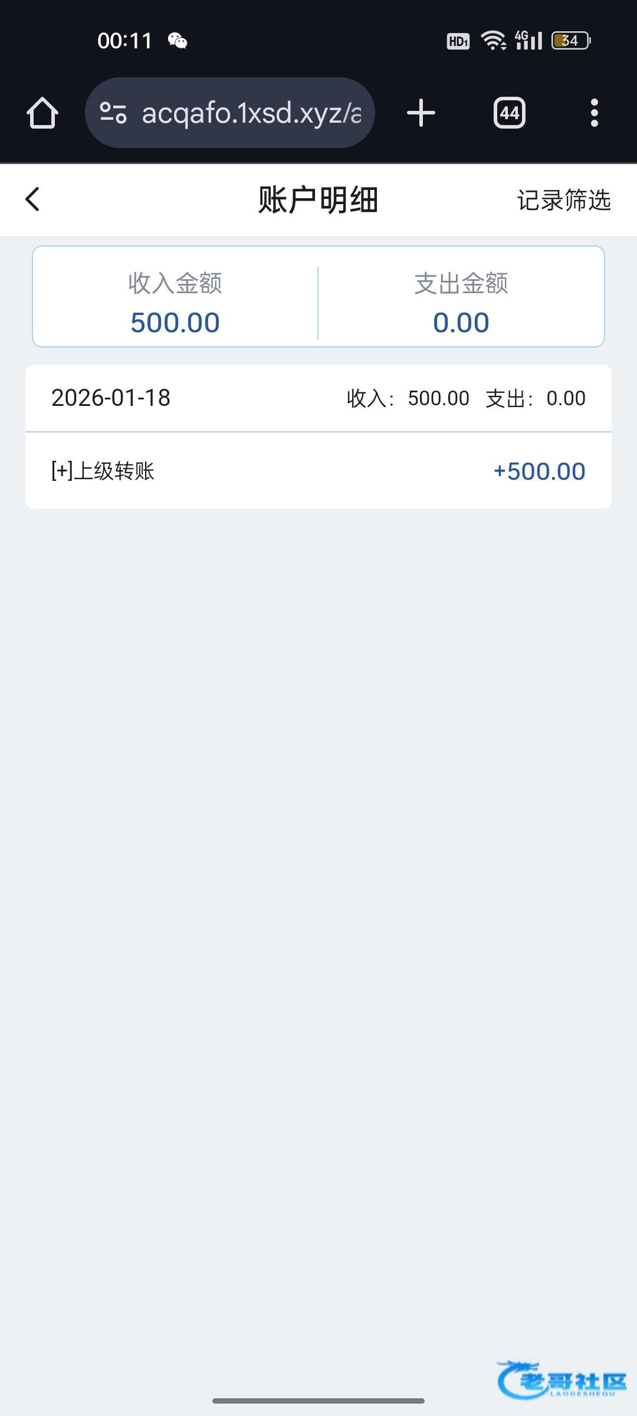This screenshot has width=637, height=1416.
Task: Tap the address bar URL field
Action: tap(251, 113)
